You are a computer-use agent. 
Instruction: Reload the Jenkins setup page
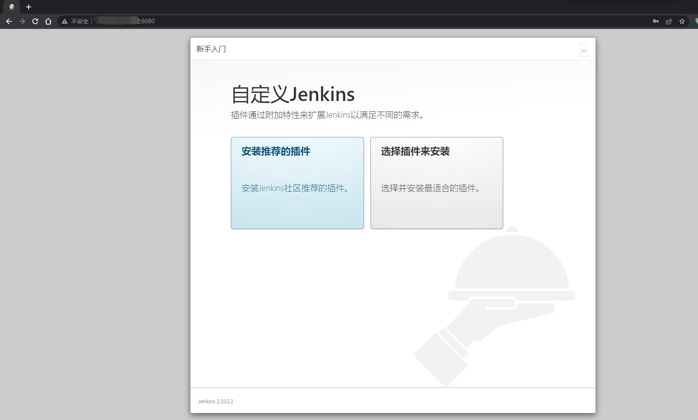[x=35, y=21]
